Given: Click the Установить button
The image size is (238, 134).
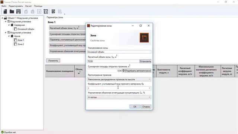Looking at the screenshot, I should coord(145,61).
